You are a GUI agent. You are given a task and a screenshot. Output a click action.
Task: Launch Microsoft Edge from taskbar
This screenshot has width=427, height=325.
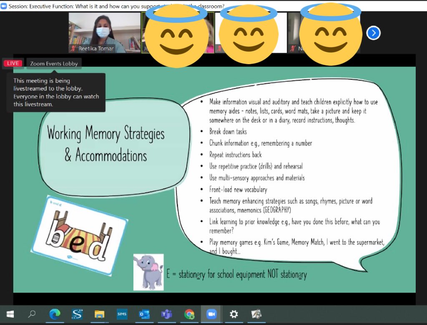[x=55, y=315]
